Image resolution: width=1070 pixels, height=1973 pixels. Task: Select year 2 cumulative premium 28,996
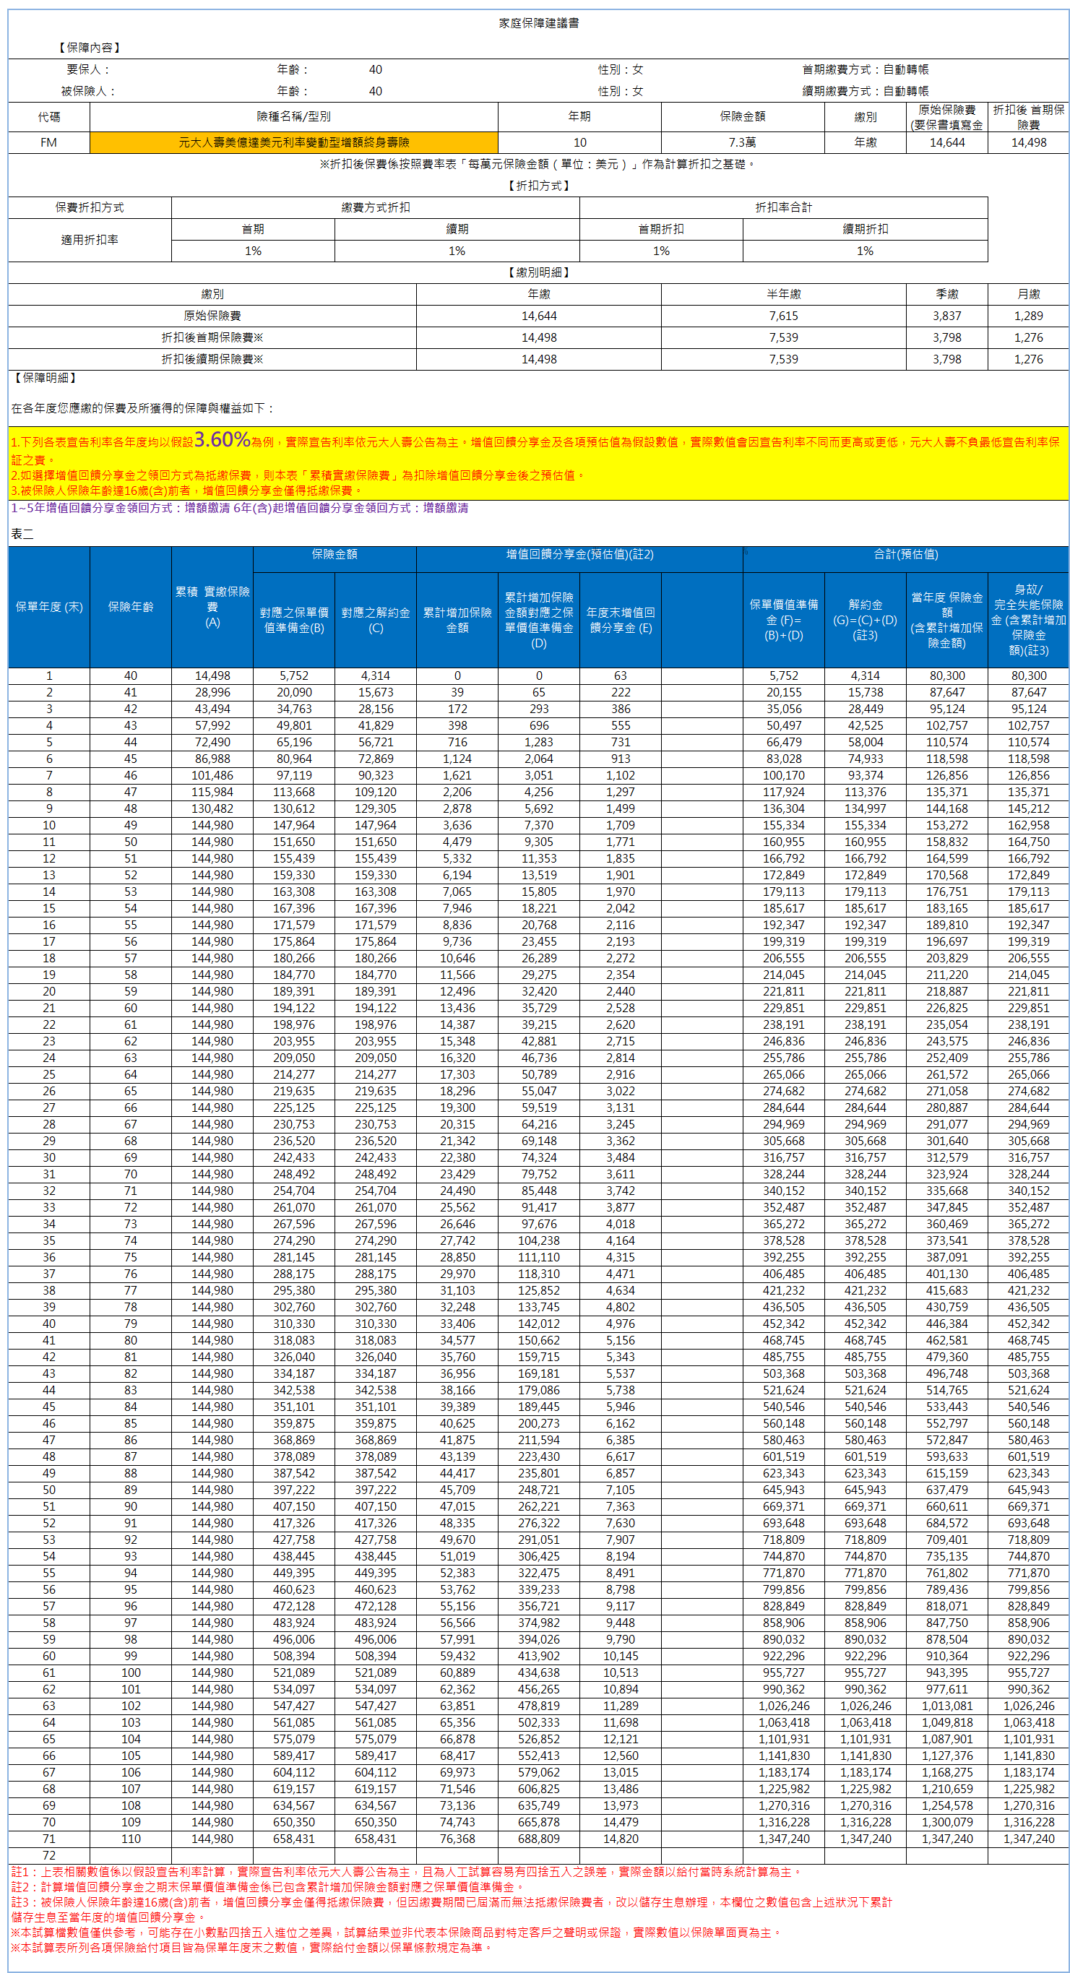click(212, 692)
